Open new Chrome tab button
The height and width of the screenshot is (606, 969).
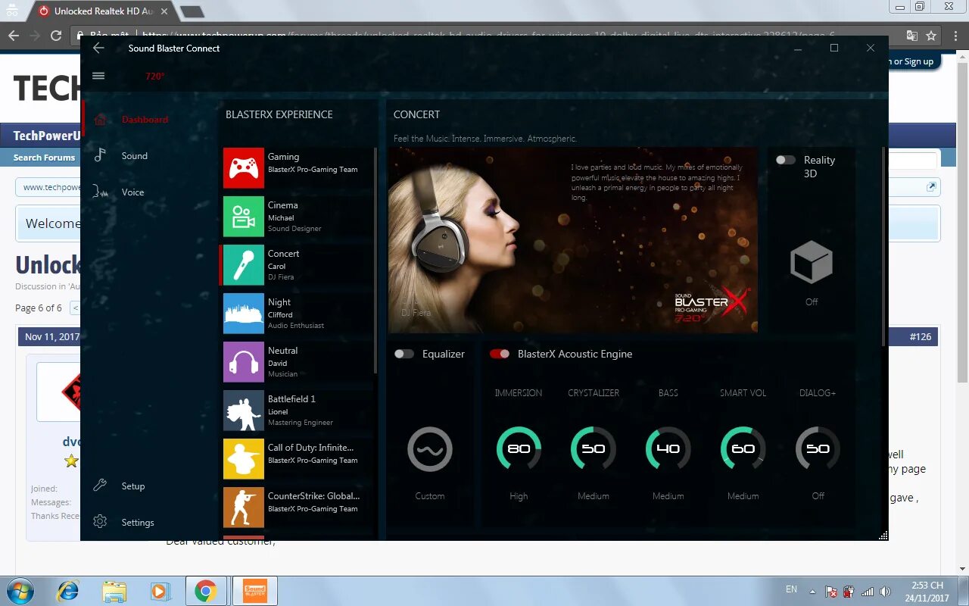click(x=192, y=11)
